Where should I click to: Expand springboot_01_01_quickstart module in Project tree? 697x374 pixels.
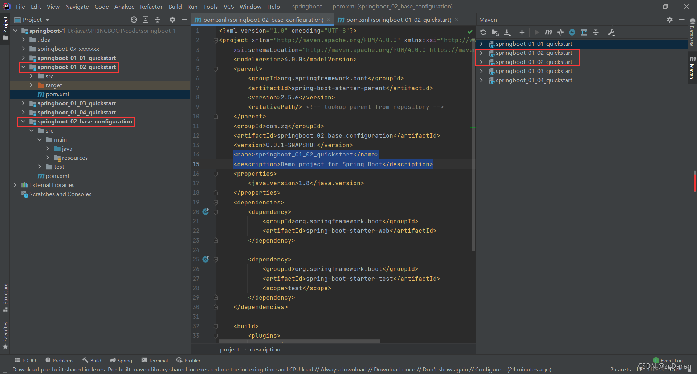(x=23, y=58)
